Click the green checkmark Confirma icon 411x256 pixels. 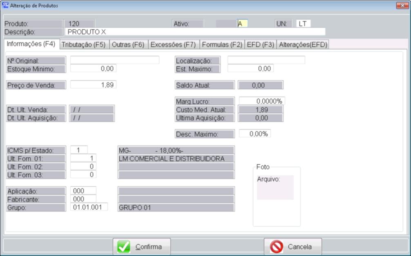pyautogui.click(x=124, y=247)
